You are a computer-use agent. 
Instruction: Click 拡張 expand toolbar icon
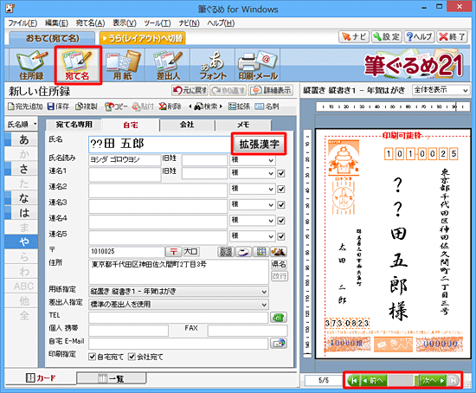(x=239, y=106)
